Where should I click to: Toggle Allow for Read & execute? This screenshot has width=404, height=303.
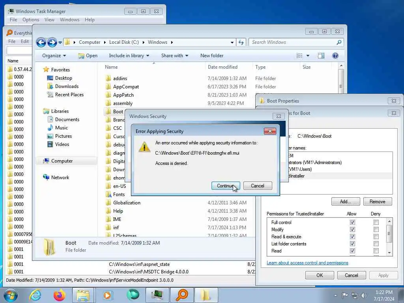click(x=352, y=237)
